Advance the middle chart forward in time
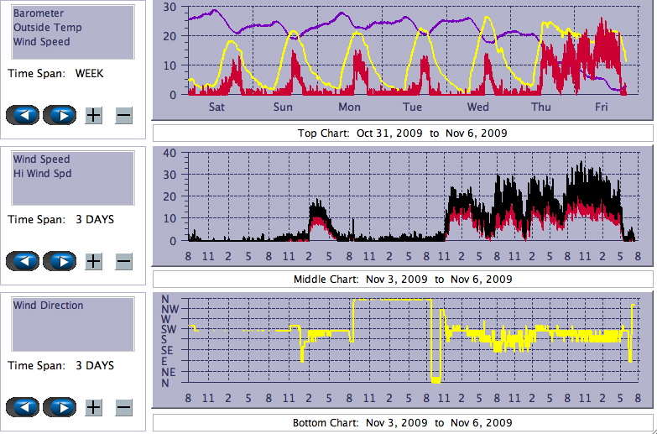The image size is (657, 434). point(60,261)
